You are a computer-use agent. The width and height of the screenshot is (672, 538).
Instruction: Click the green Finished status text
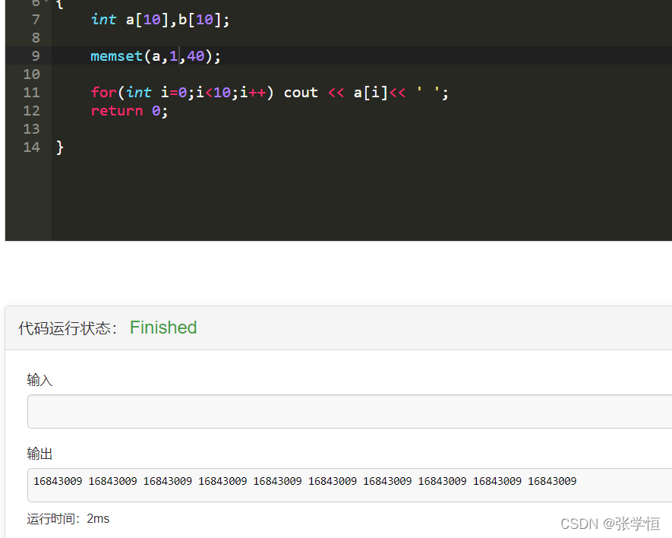[x=163, y=328]
